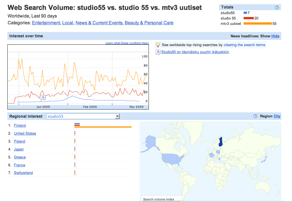Screen dimensions: 292x202
Task: Click the 'Worldwide, Last 90 days' text
Action: (32, 16)
